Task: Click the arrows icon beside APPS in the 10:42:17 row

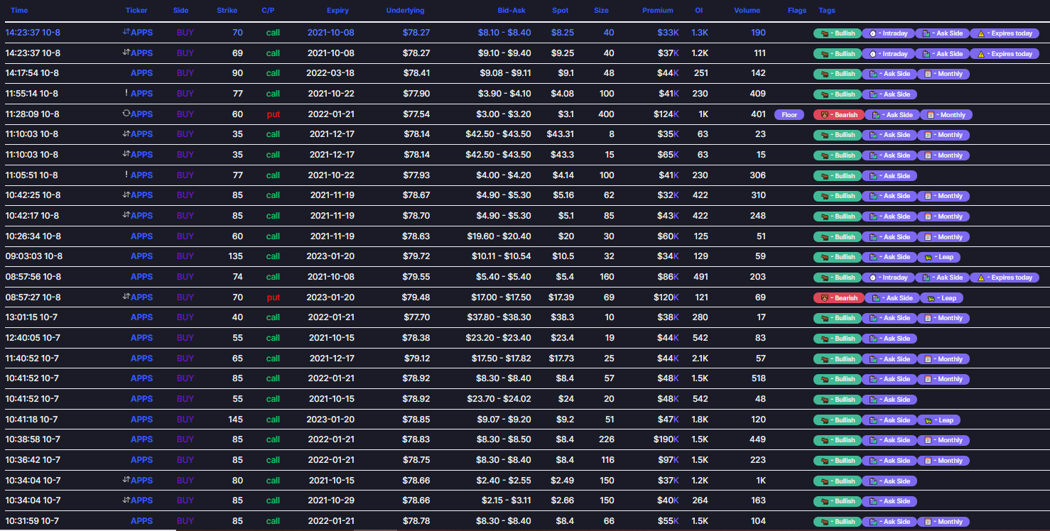Action: tap(126, 215)
